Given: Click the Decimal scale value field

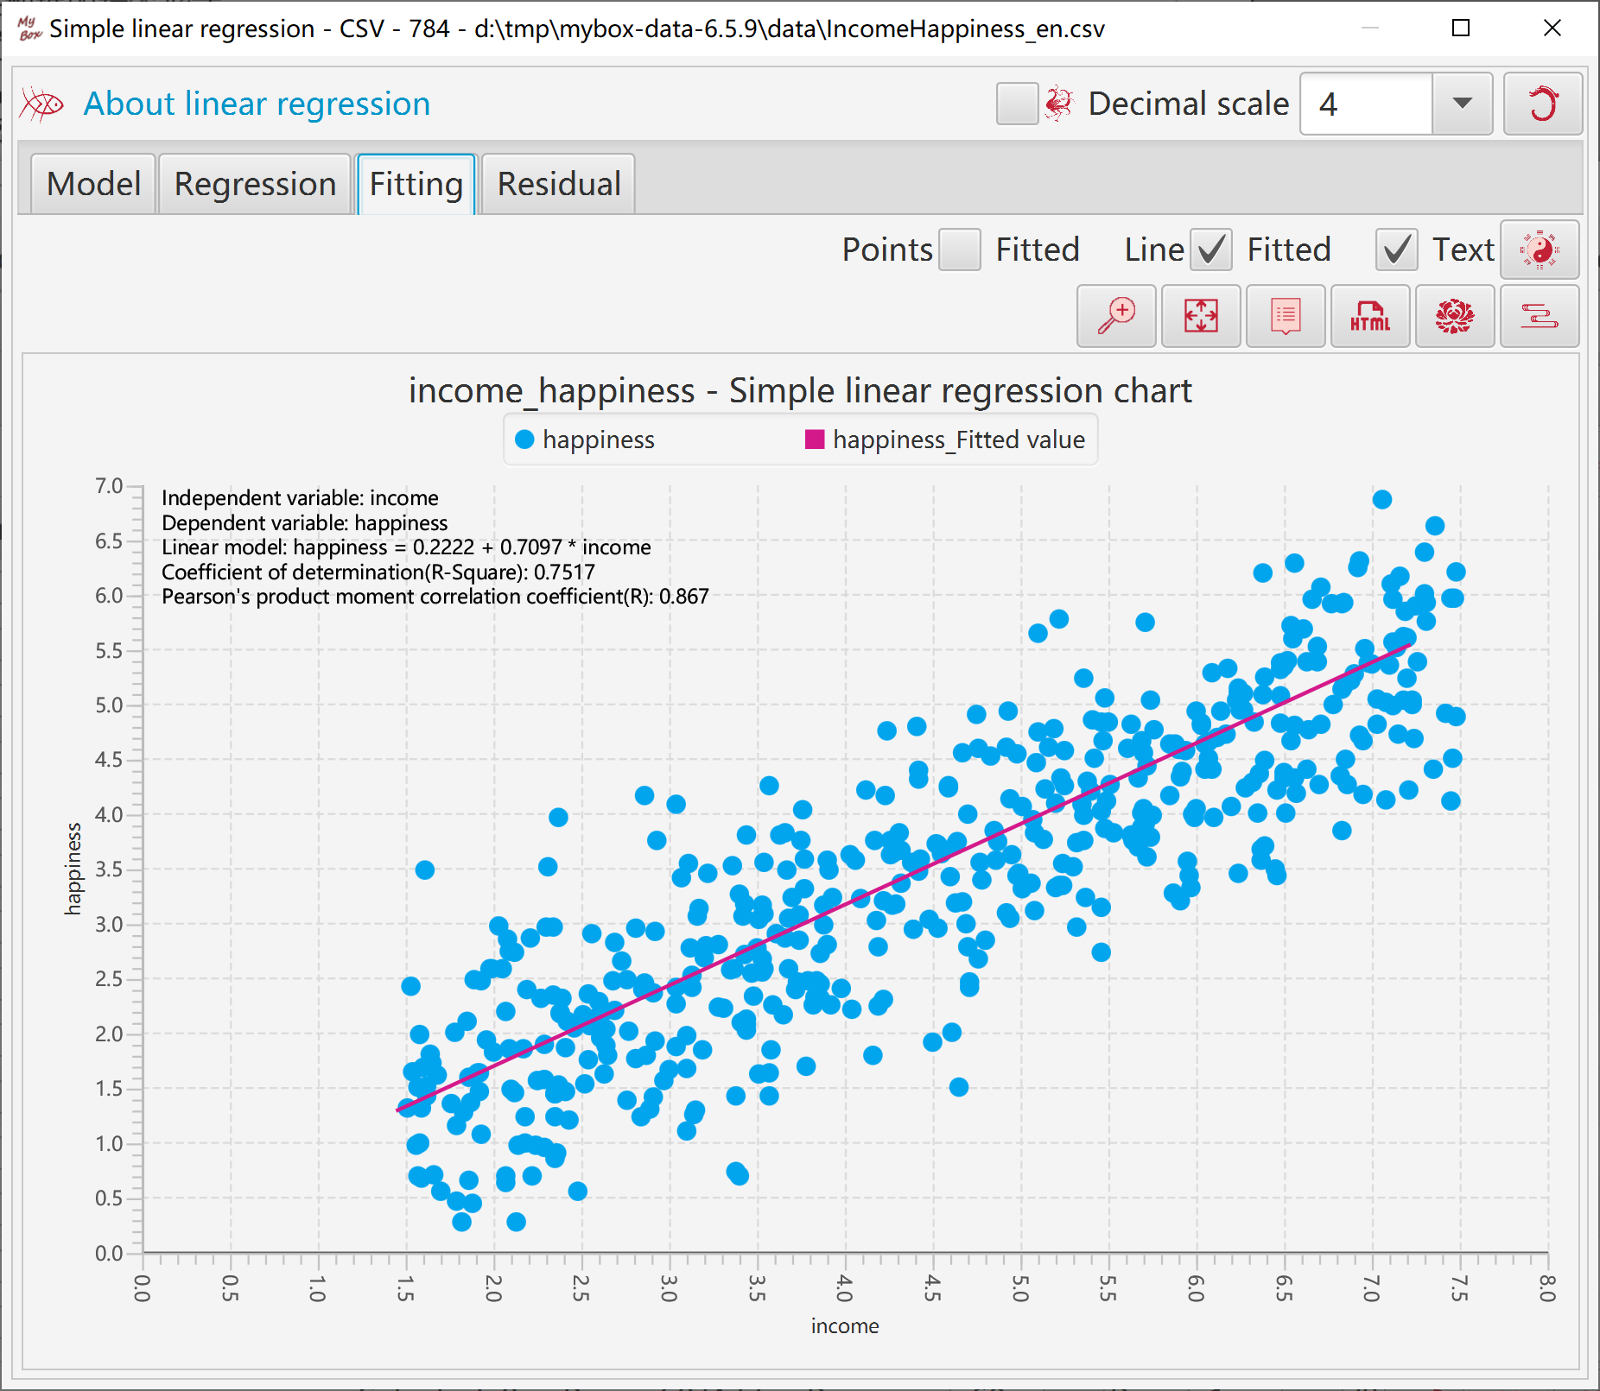Looking at the screenshot, I should click(1366, 104).
